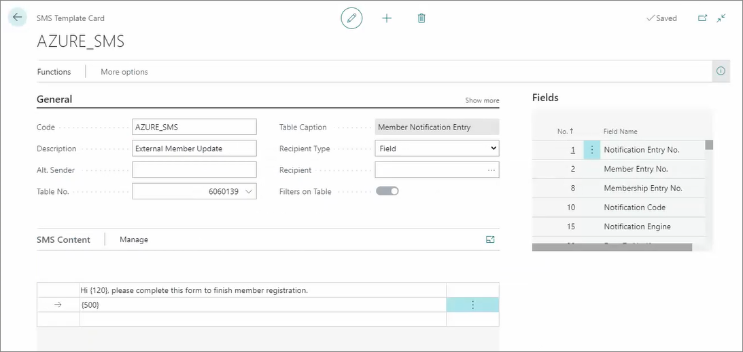Open card in new window icon
This screenshot has width=743, height=352.
[703, 18]
